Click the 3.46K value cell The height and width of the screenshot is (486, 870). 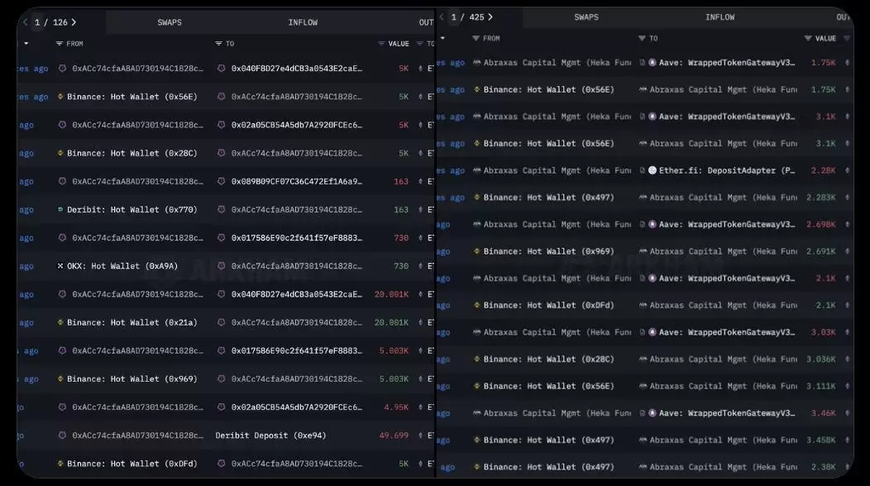click(x=824, y=413)
